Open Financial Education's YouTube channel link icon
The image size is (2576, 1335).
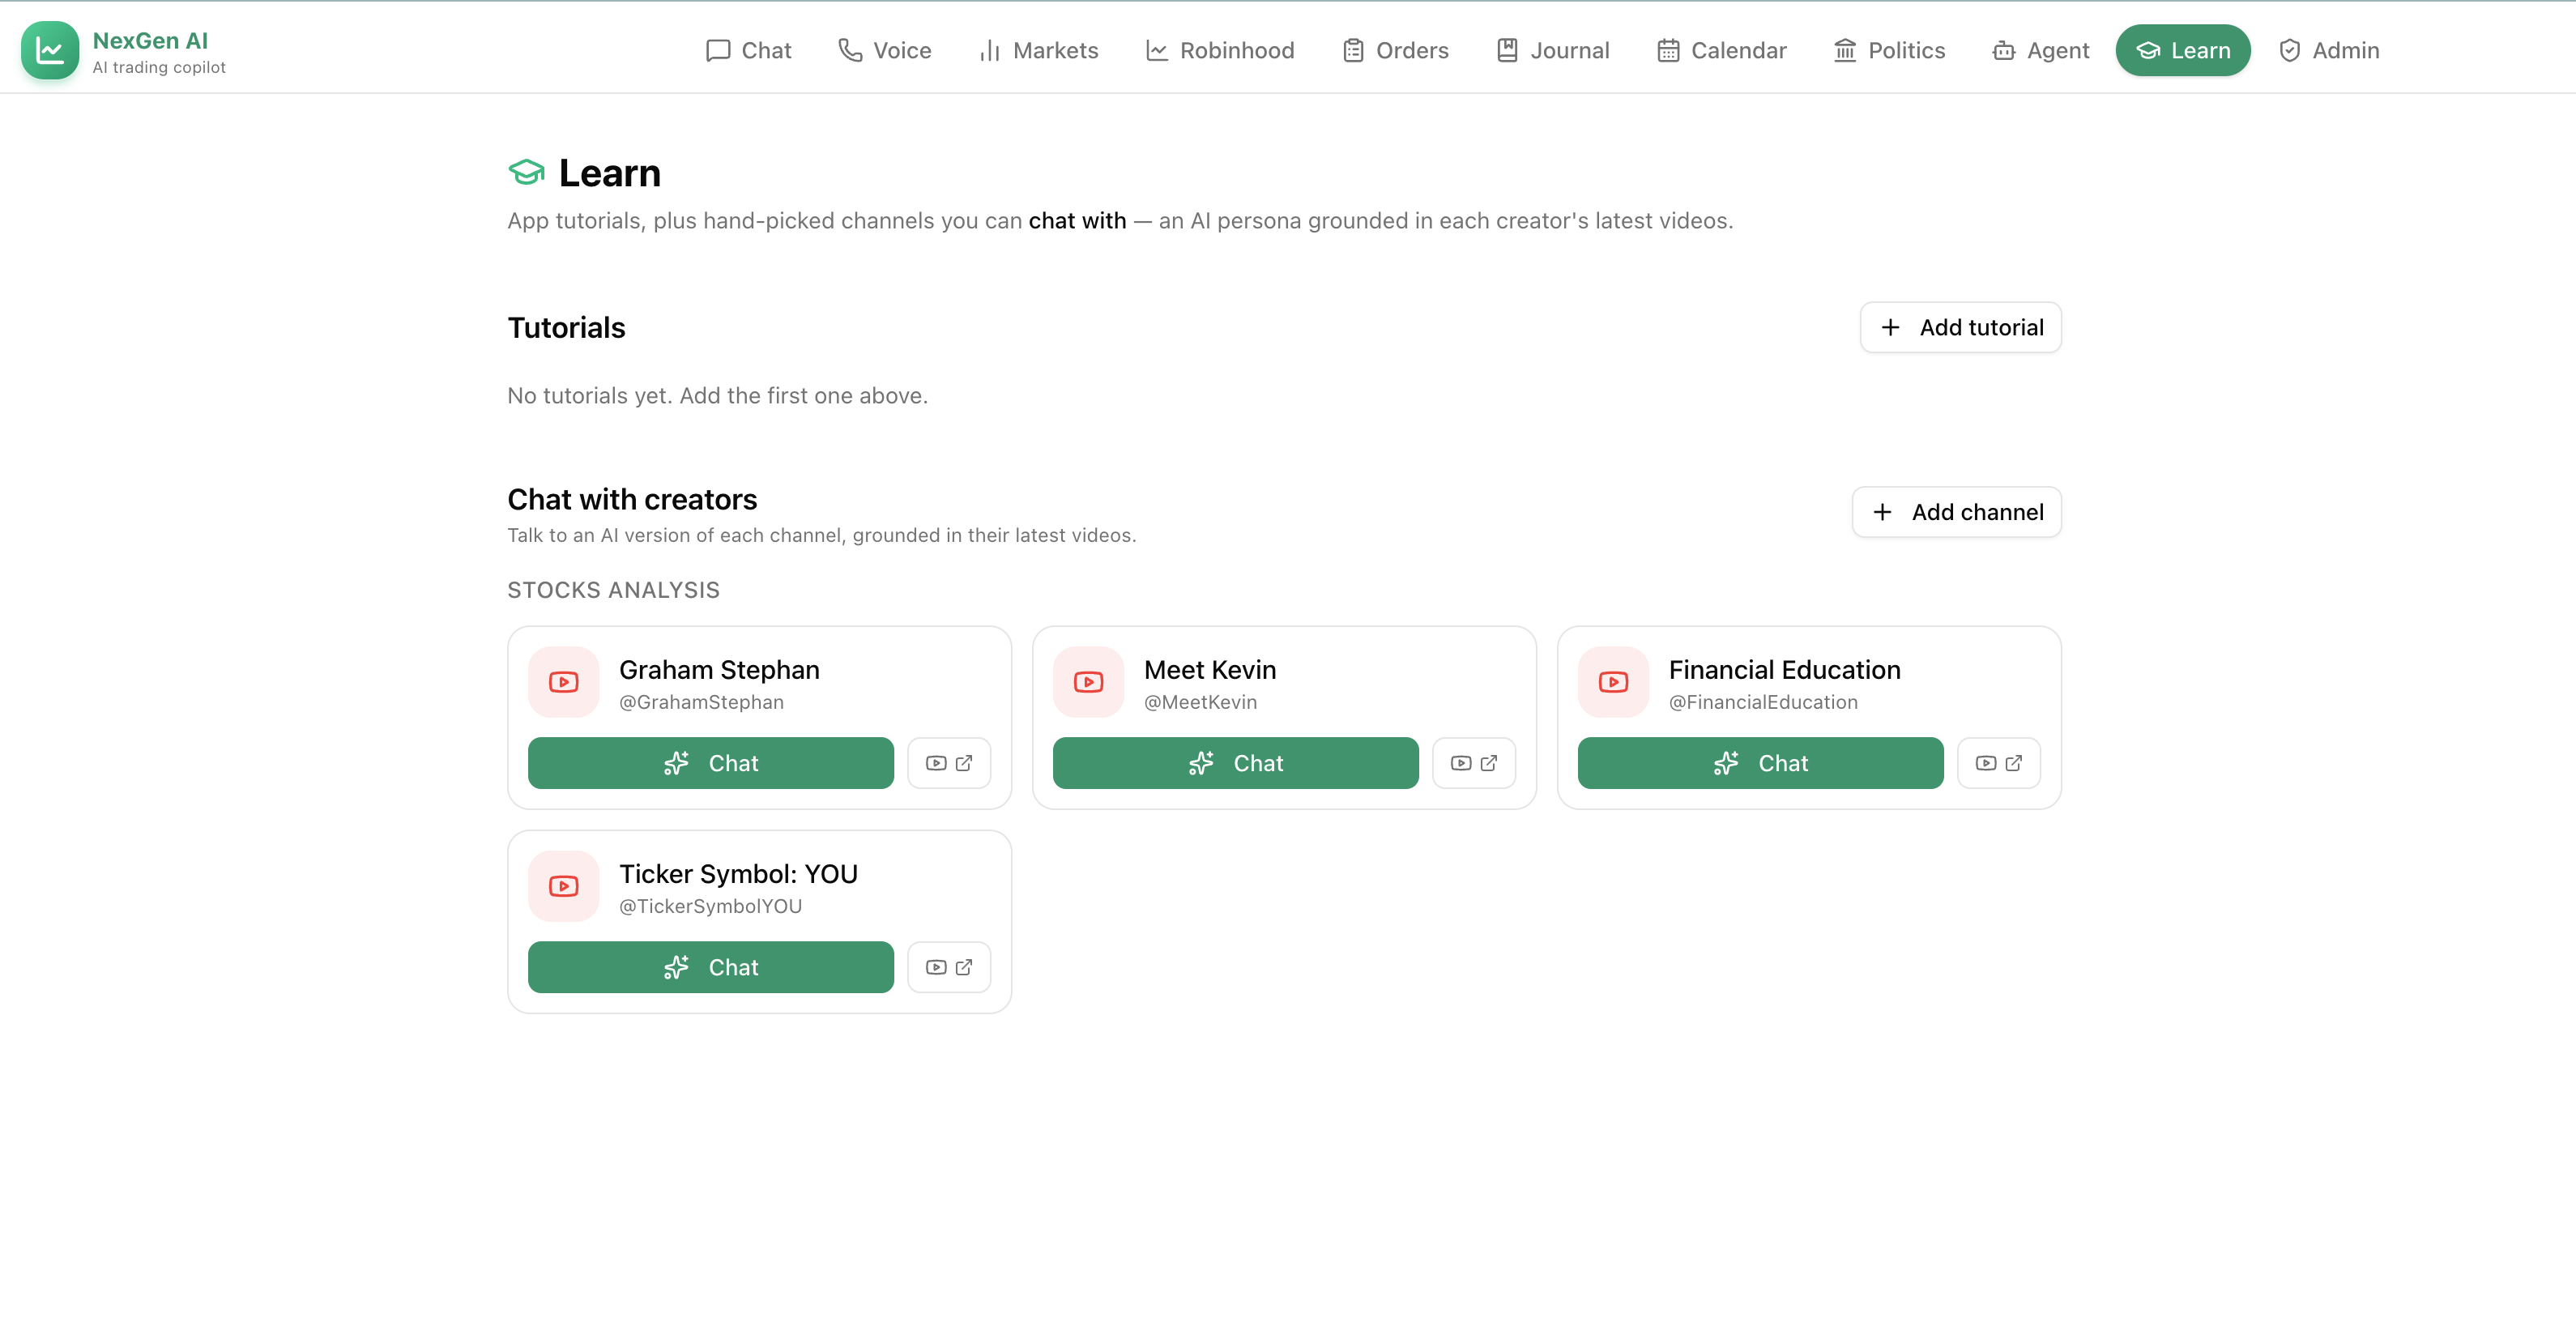coord(1999,763)
